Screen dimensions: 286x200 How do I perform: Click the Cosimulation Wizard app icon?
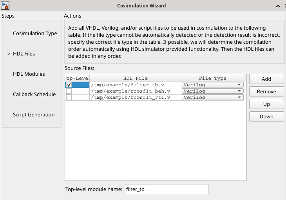(x=5, y=5)
